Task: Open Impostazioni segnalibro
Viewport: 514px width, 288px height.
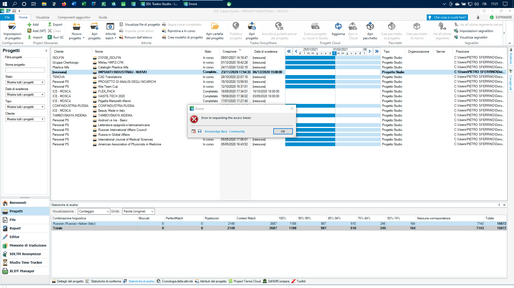Action: click(474, 31)
